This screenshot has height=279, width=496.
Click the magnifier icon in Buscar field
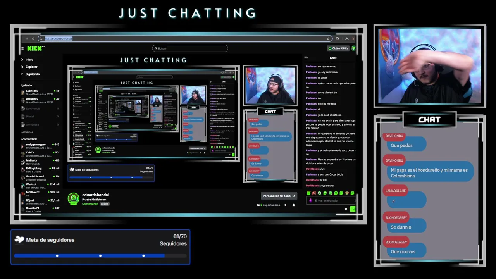click(x=155, y=48)
